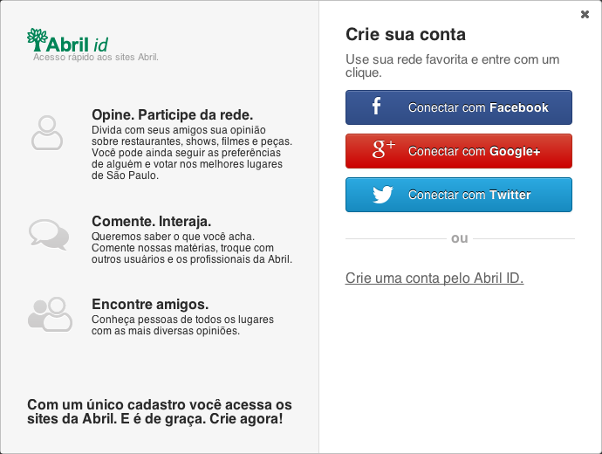Click the two people friends icon
The width and height of the screenshot is (602, 454).
(x=50, y=313)
